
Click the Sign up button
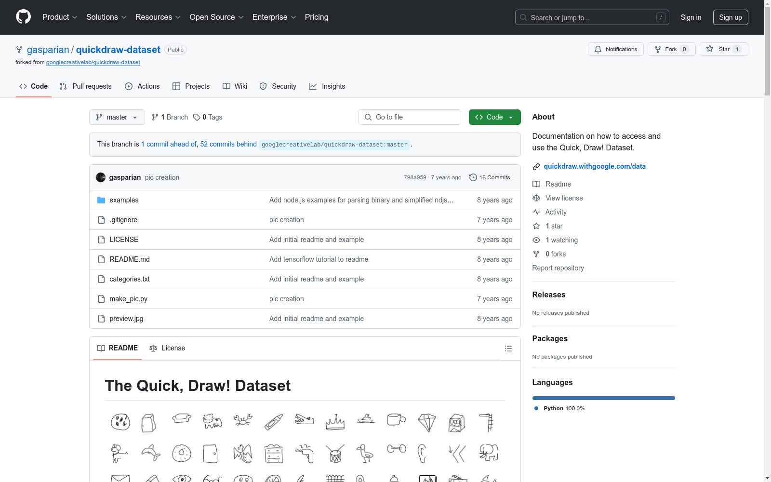(731, 17)
